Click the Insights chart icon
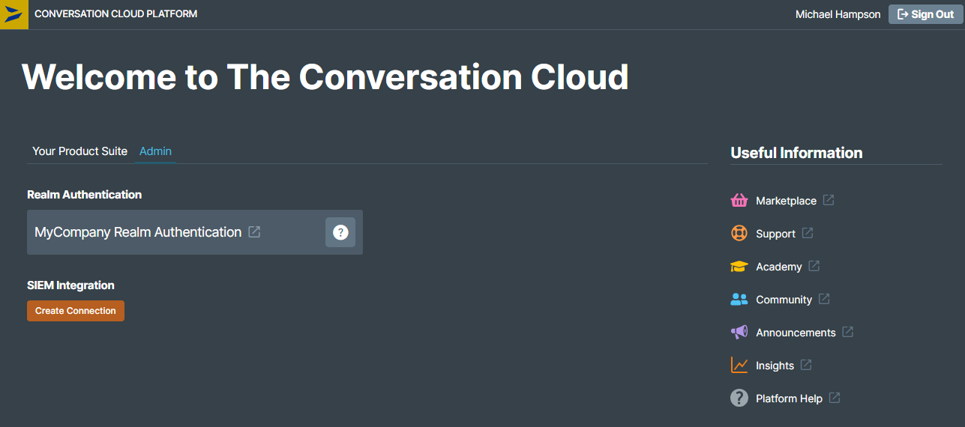Image resolution: width=965 pixels, height=427 pixels. coord(739,366)
